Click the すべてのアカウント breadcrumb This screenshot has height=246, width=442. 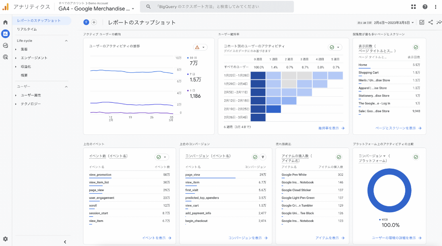(x=71, y=3)
